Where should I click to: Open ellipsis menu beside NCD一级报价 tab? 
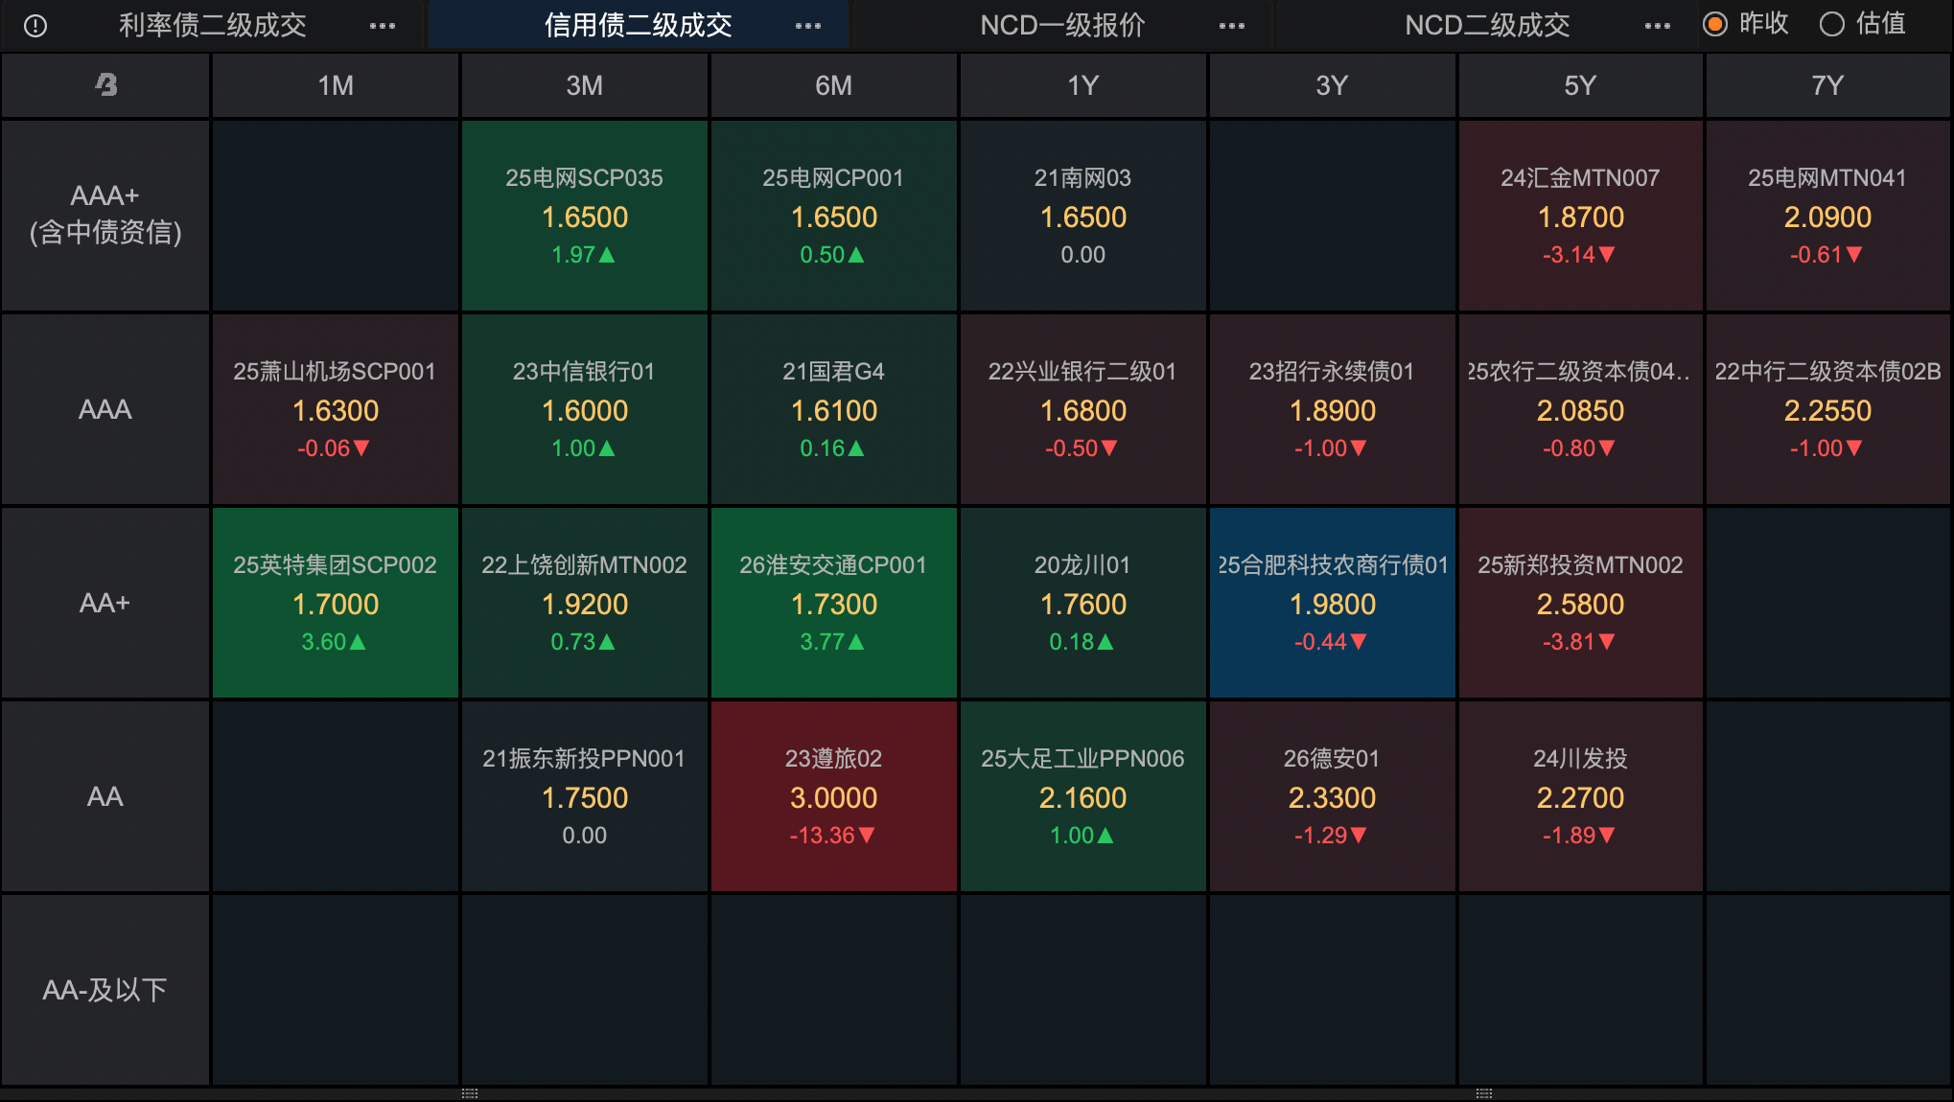(1232, 26)
